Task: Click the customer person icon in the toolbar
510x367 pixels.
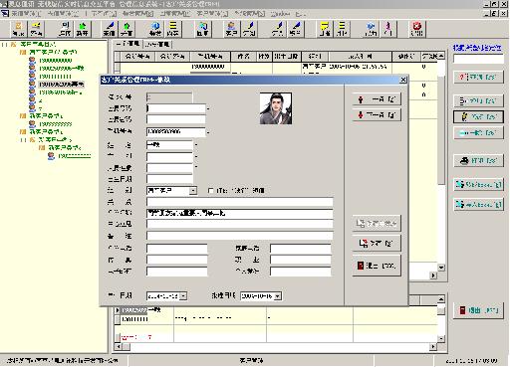Action: pyautogui.click(x=231, y=29)
